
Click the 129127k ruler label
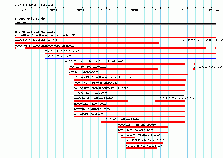[x=26, y=10]
